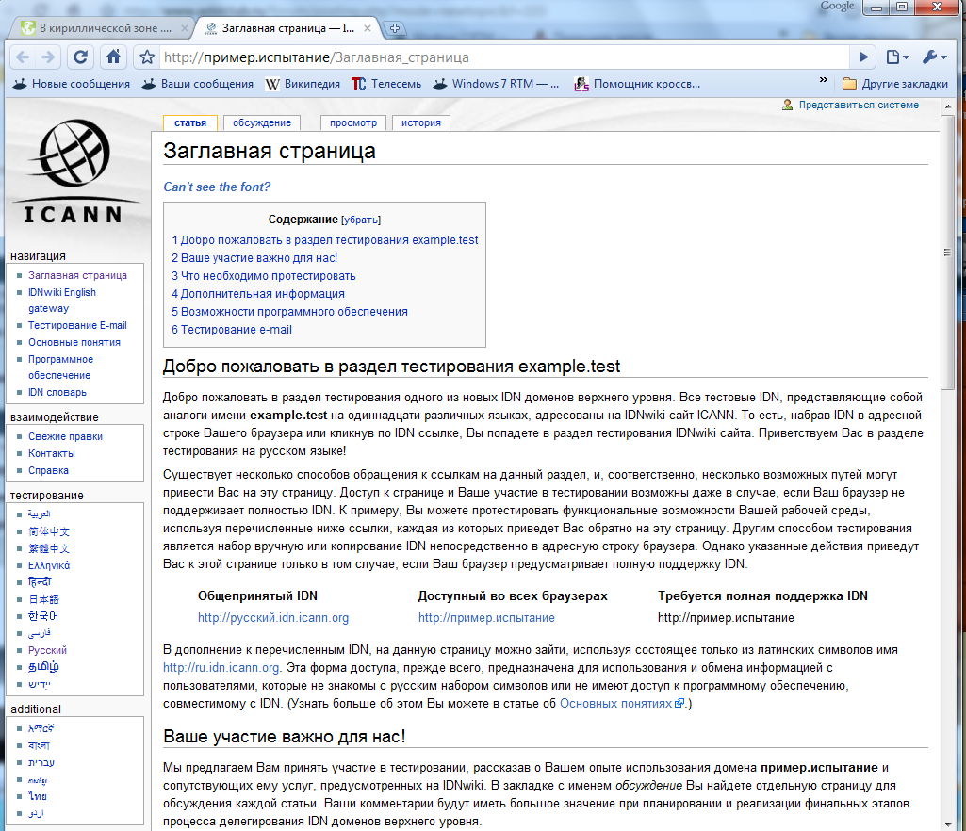Click the Go arrow beside address bar
Screen dimensions: 966x831
pos(863,57)
